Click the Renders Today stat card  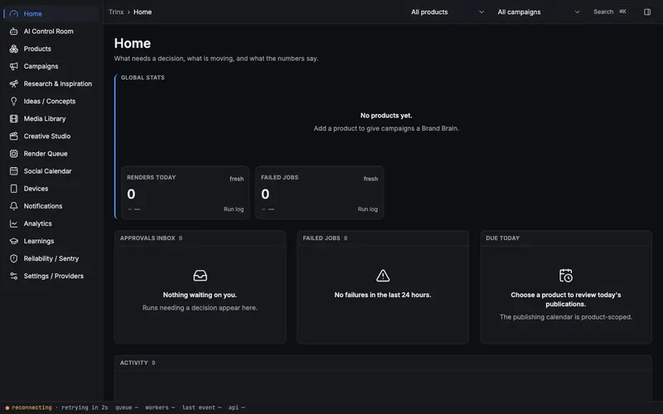[185, 193]
